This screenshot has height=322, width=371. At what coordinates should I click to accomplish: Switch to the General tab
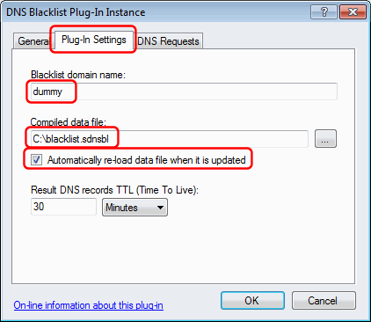[33, 41]
